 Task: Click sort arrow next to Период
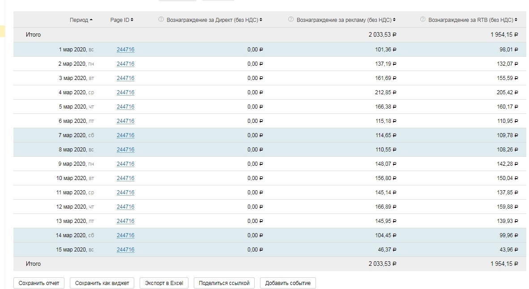pos(91,20)
